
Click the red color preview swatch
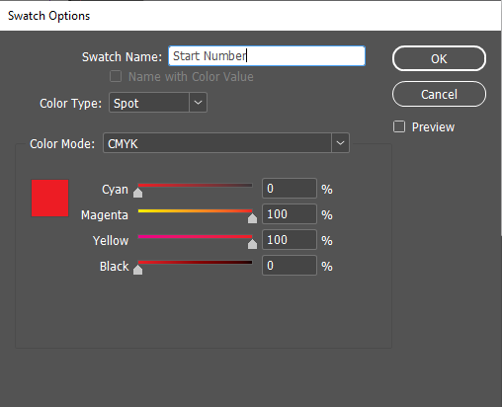[49, 198]
